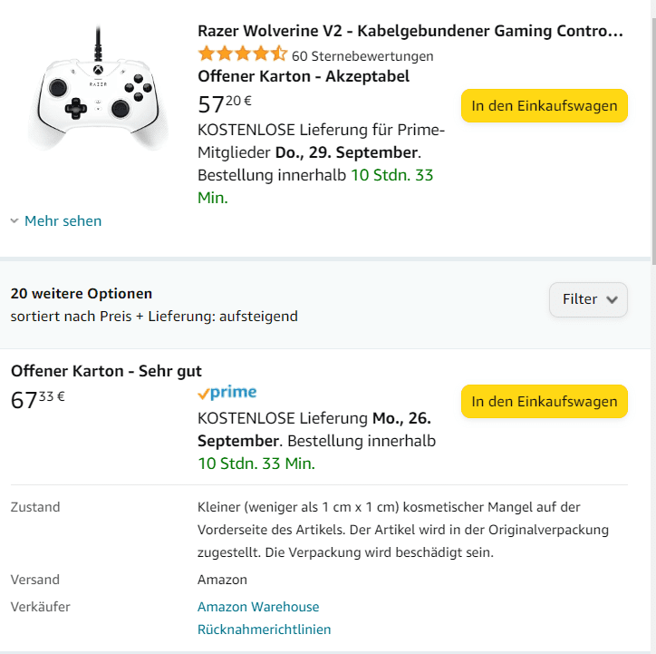The width and height of the screenshot is (656, 654).
Task: Add the 57,20 € offer to cart
Action: (x=544, y=105)
